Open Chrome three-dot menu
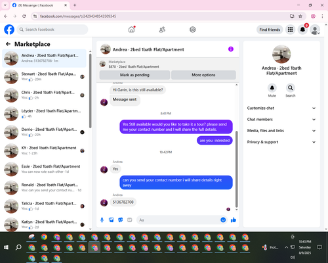Viewport: 328px width, 263px height. point(322,16)
